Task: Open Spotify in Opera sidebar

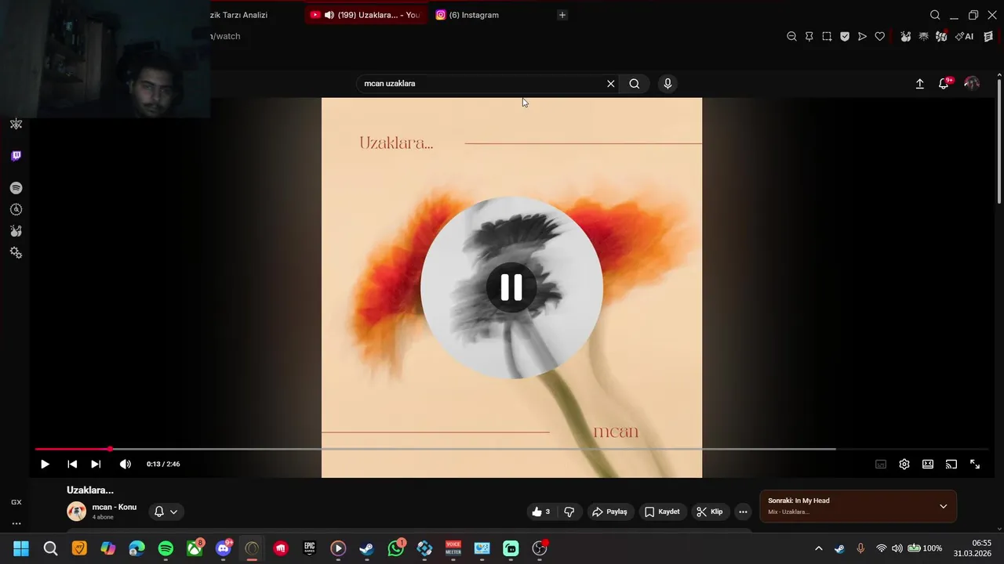Action: [16, 188]
